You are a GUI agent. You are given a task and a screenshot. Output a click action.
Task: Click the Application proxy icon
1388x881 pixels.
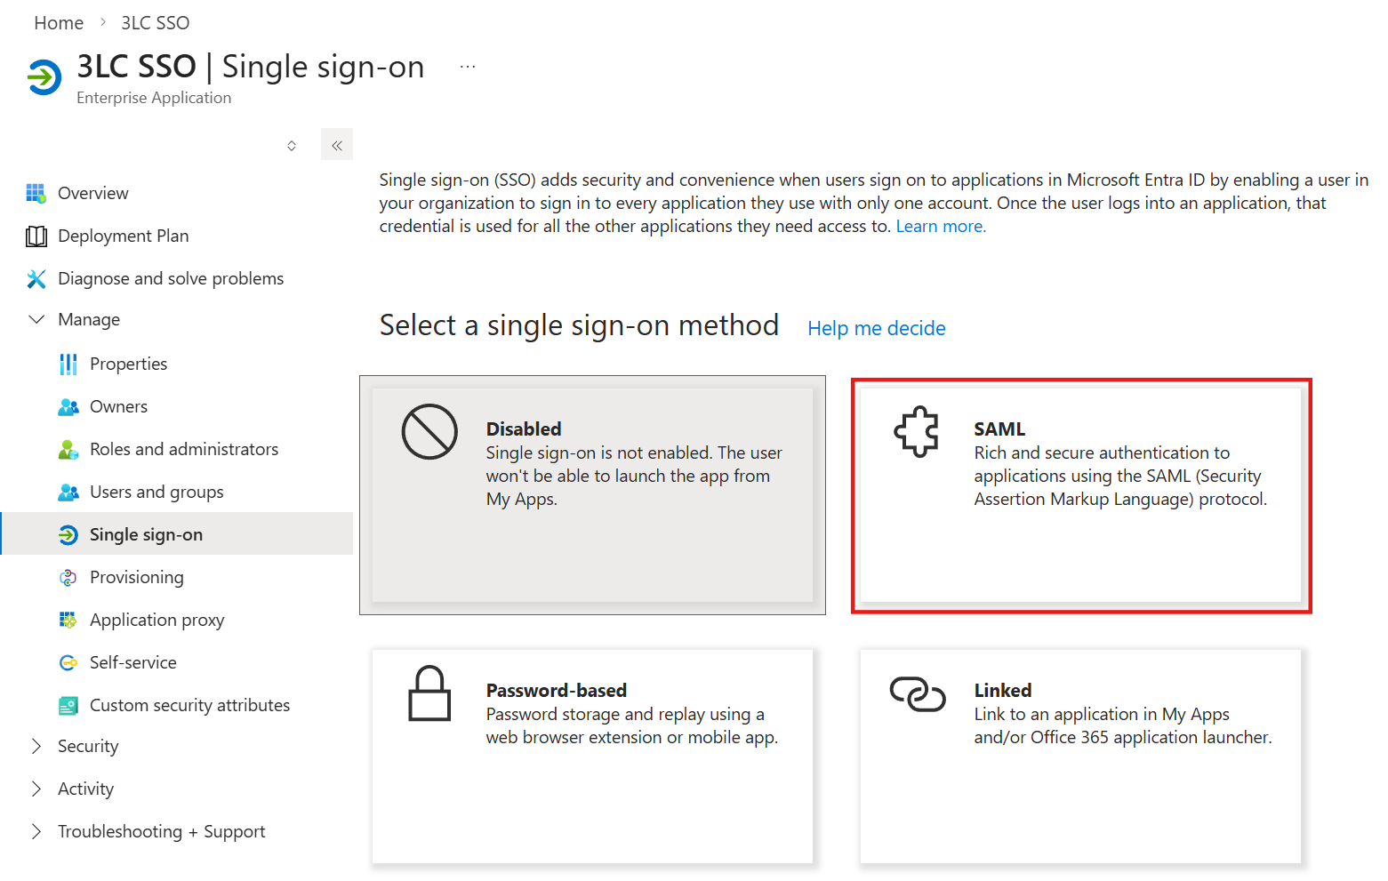pyautogui.click(x=68, y=620)
